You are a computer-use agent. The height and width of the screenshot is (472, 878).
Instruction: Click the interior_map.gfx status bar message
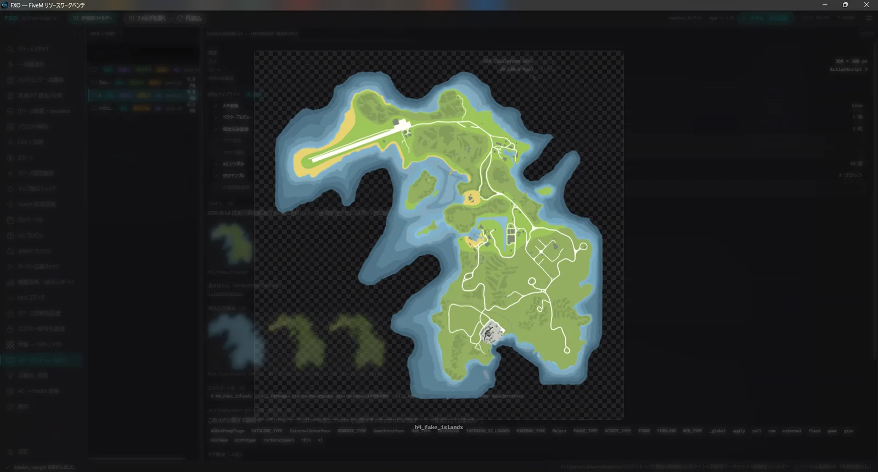[45, 467]
